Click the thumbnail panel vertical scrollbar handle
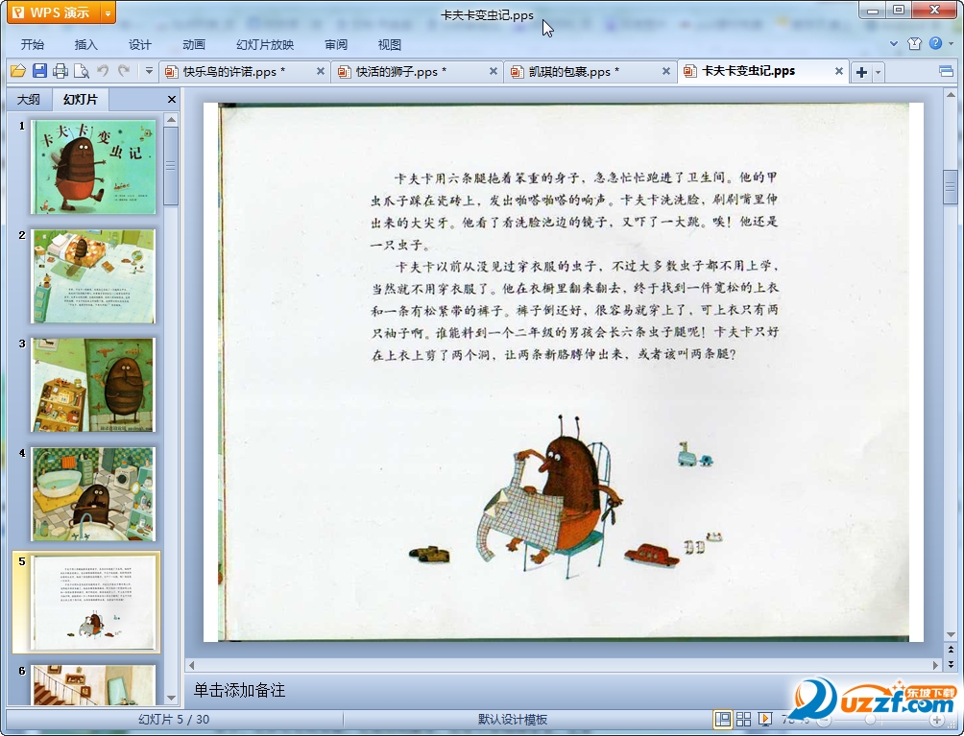The height and width of the screenshot is (736, 964). click(172, 166)
